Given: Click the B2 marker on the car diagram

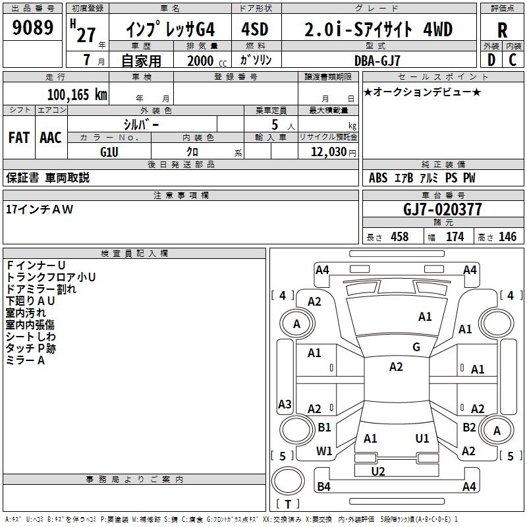Looking at the screenshot, I should click(469, 428).
